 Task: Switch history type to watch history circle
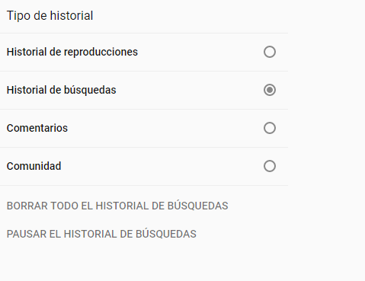270,52
